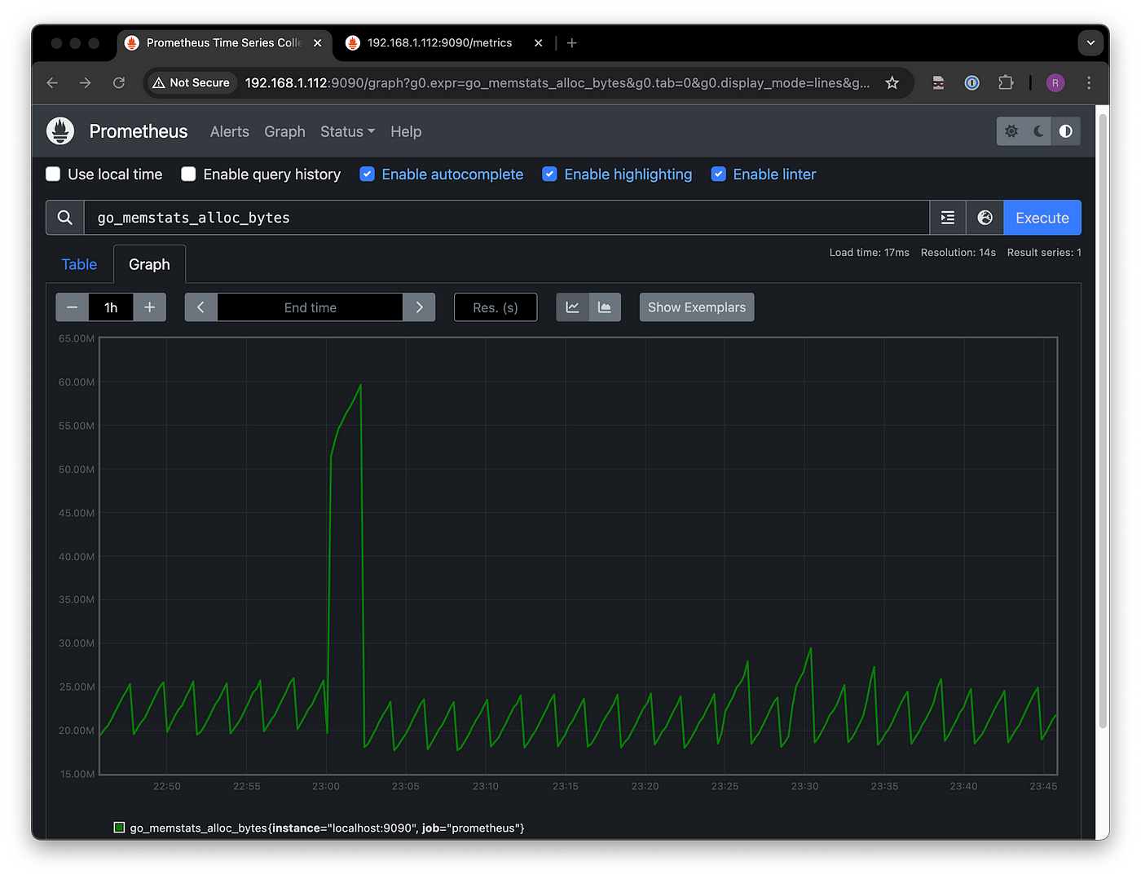Open the tab search dropdown arrow
The height and width of the screenshot is (879, 1141).
tap(1091, 42)
